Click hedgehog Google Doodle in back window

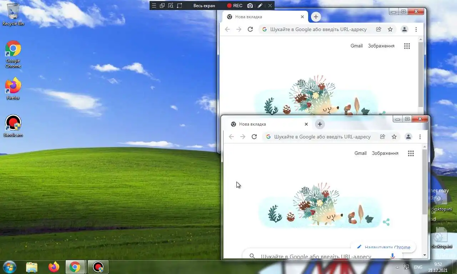[x=316, y=96]
